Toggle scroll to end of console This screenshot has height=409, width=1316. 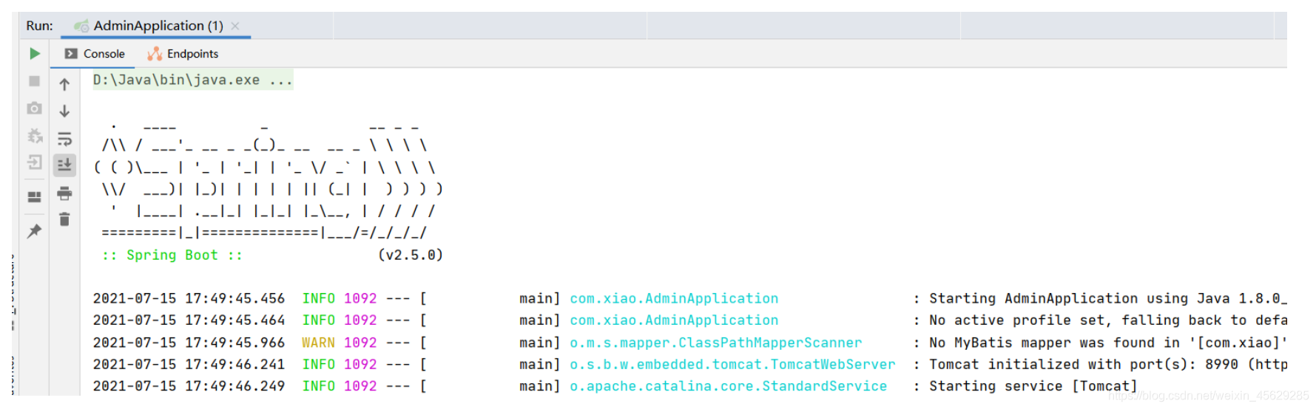[64, 165]
